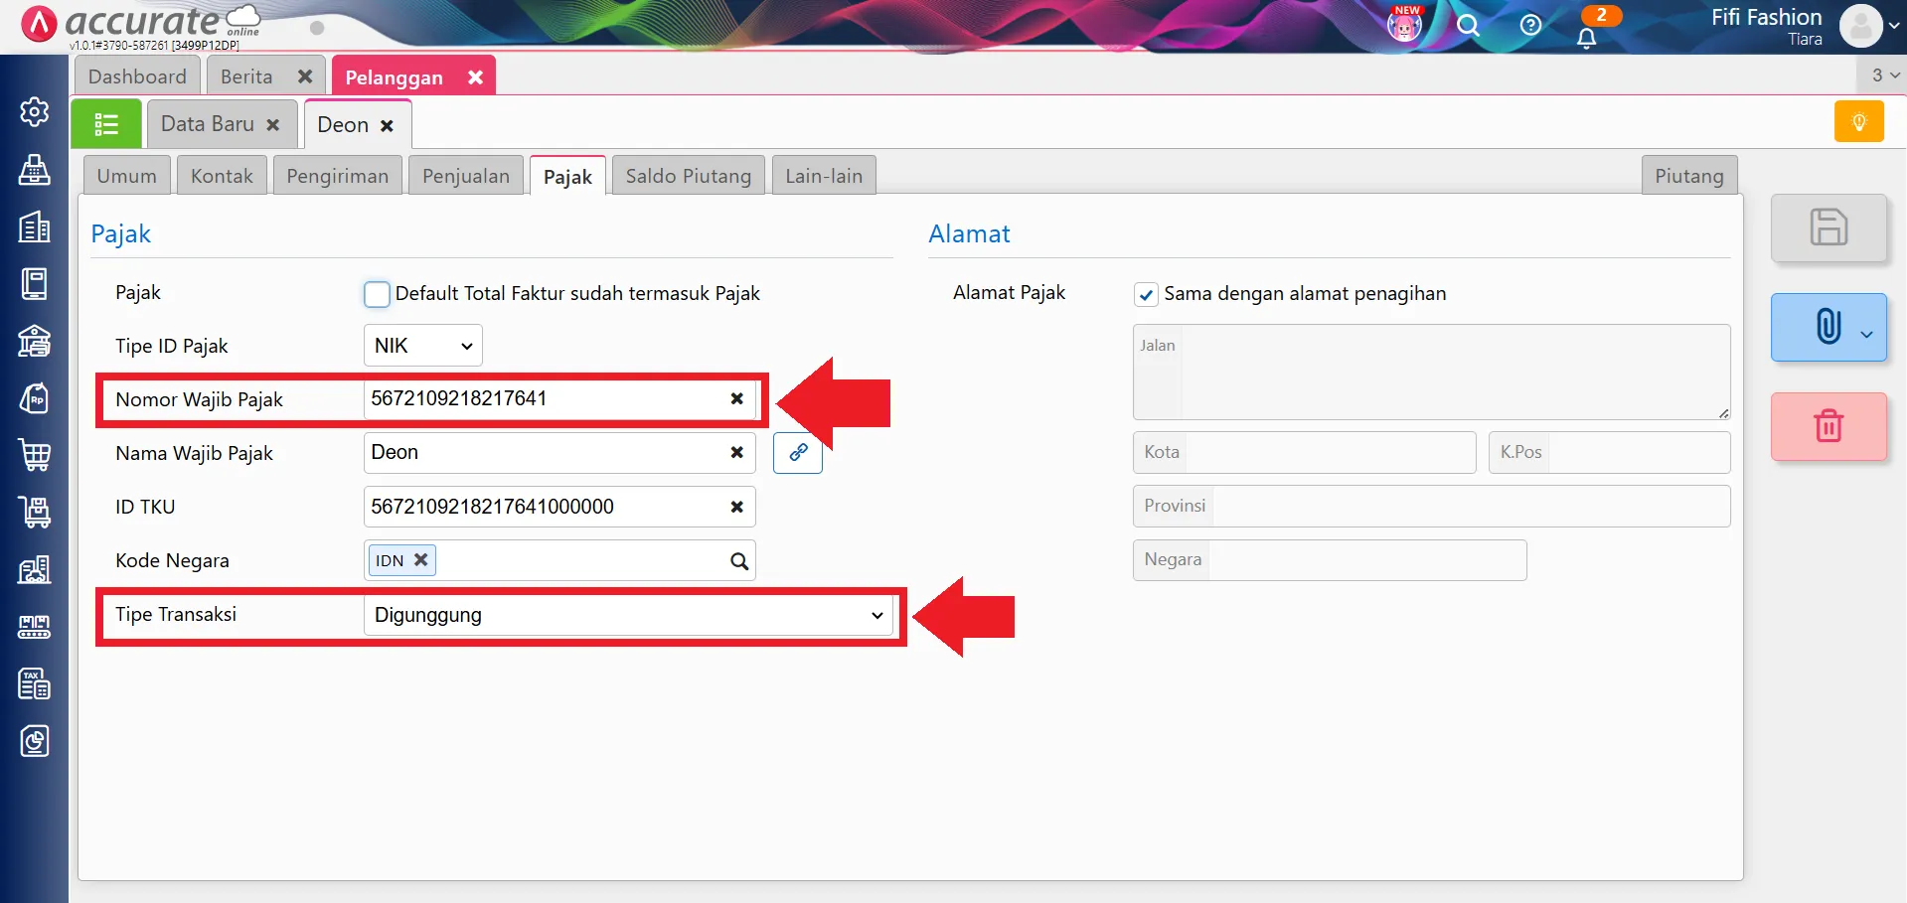Open the trolley purchasing sidebar icon

34,513
